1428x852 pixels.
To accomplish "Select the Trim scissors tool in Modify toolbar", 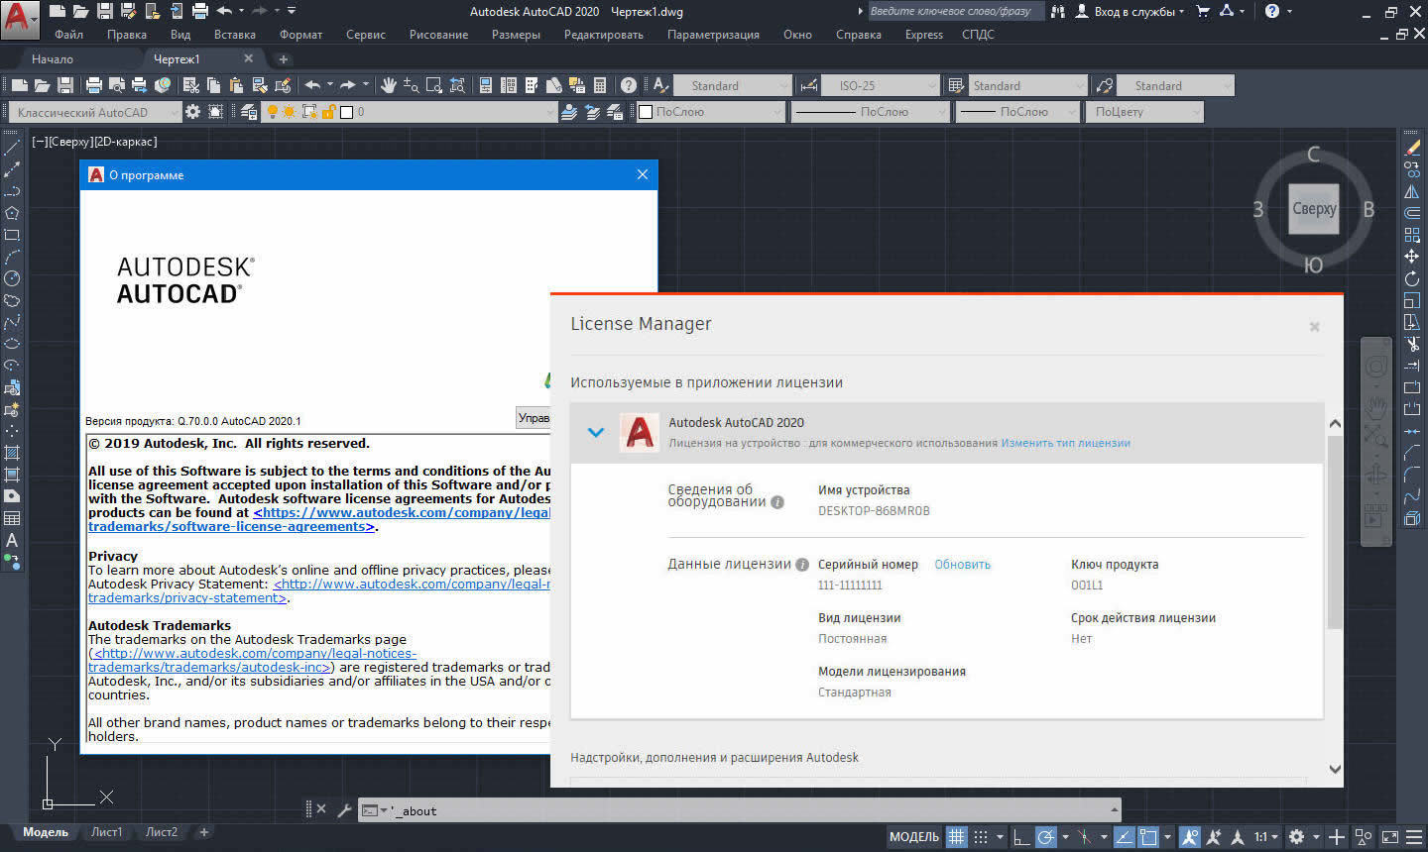I will [x=1412, y=344].
